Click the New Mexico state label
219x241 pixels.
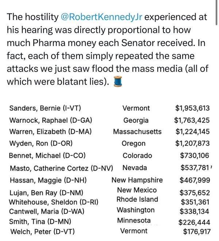click(137, 190)
